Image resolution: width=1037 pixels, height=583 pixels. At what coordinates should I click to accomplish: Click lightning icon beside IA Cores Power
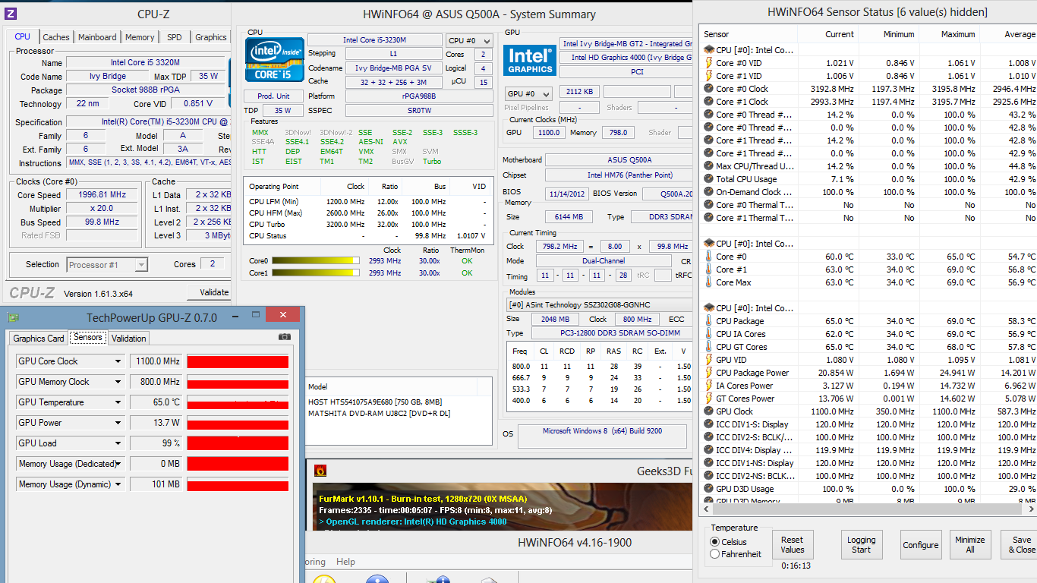tap(709, 386)
